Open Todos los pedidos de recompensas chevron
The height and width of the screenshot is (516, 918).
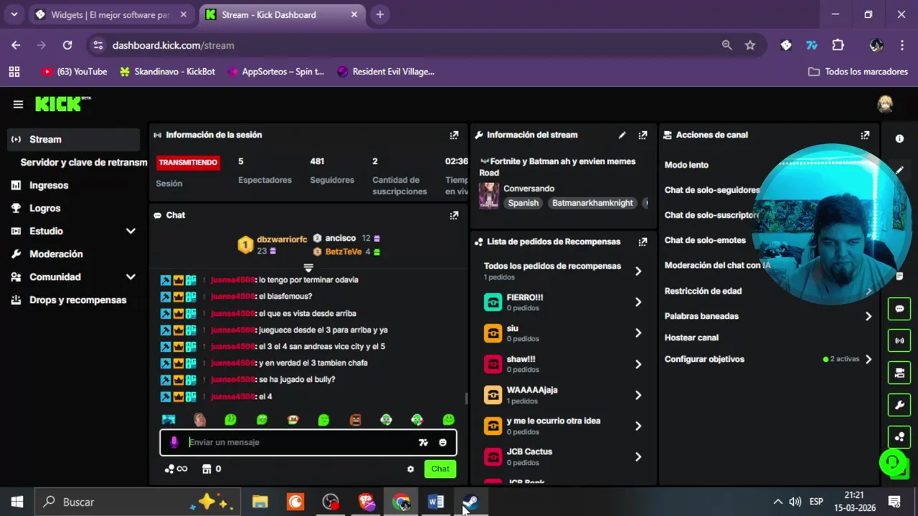click(638, 271)
